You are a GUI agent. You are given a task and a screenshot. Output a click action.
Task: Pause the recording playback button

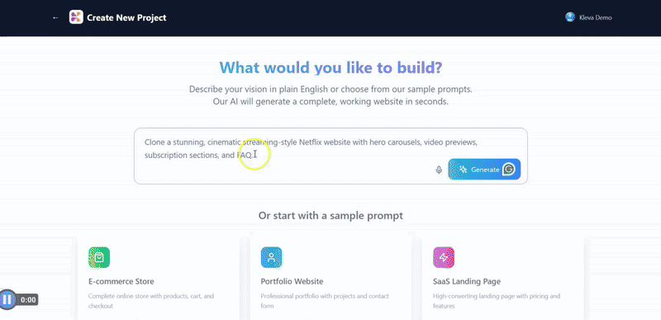click(7, 300)
